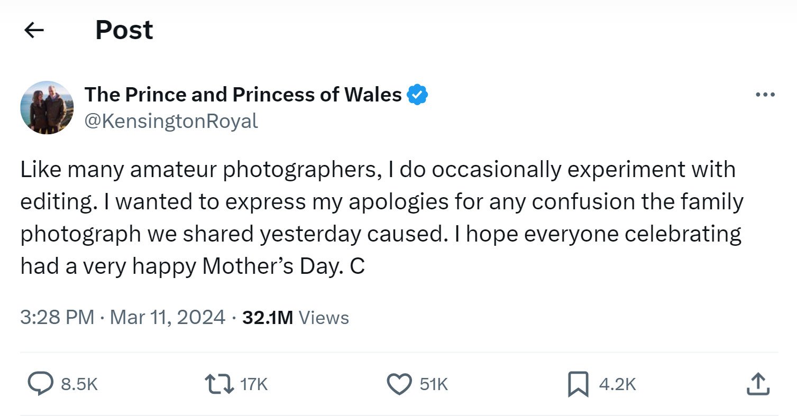Image resolution: width=797 pixels, height=416 pixels.
Task: Click the @KensingtonRoyal handle
Action: [x=171, y=121]
